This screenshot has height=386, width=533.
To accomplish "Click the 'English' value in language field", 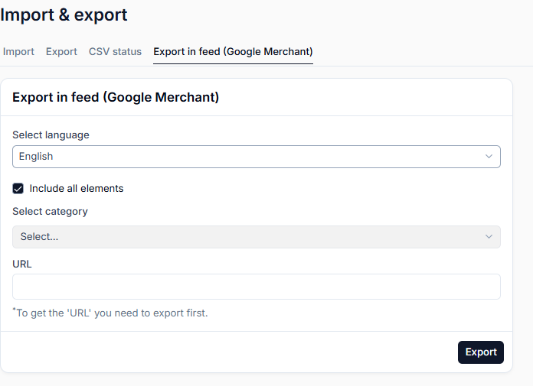I will click(x=36, y=157).
